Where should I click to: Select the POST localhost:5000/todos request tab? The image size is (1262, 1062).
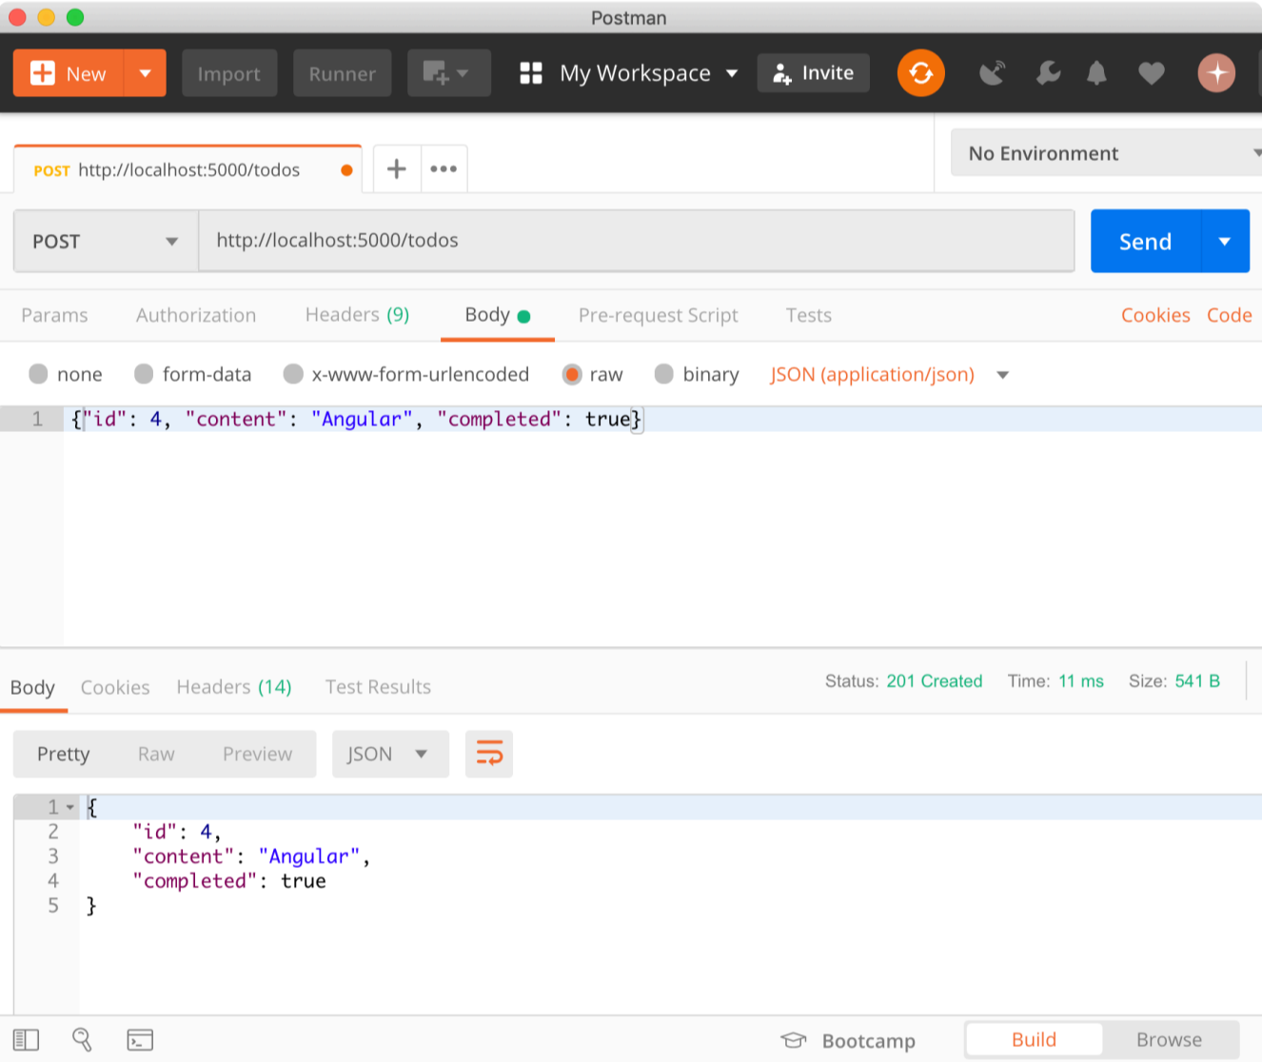(187, 169)
